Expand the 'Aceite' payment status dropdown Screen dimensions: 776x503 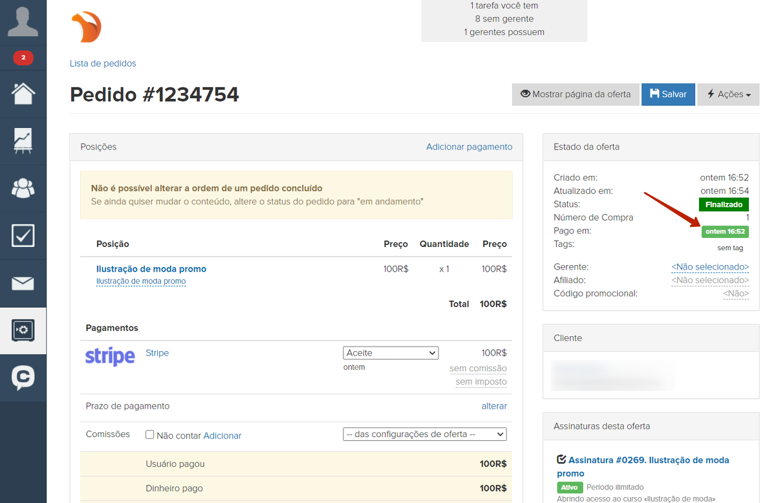(391, 353)
